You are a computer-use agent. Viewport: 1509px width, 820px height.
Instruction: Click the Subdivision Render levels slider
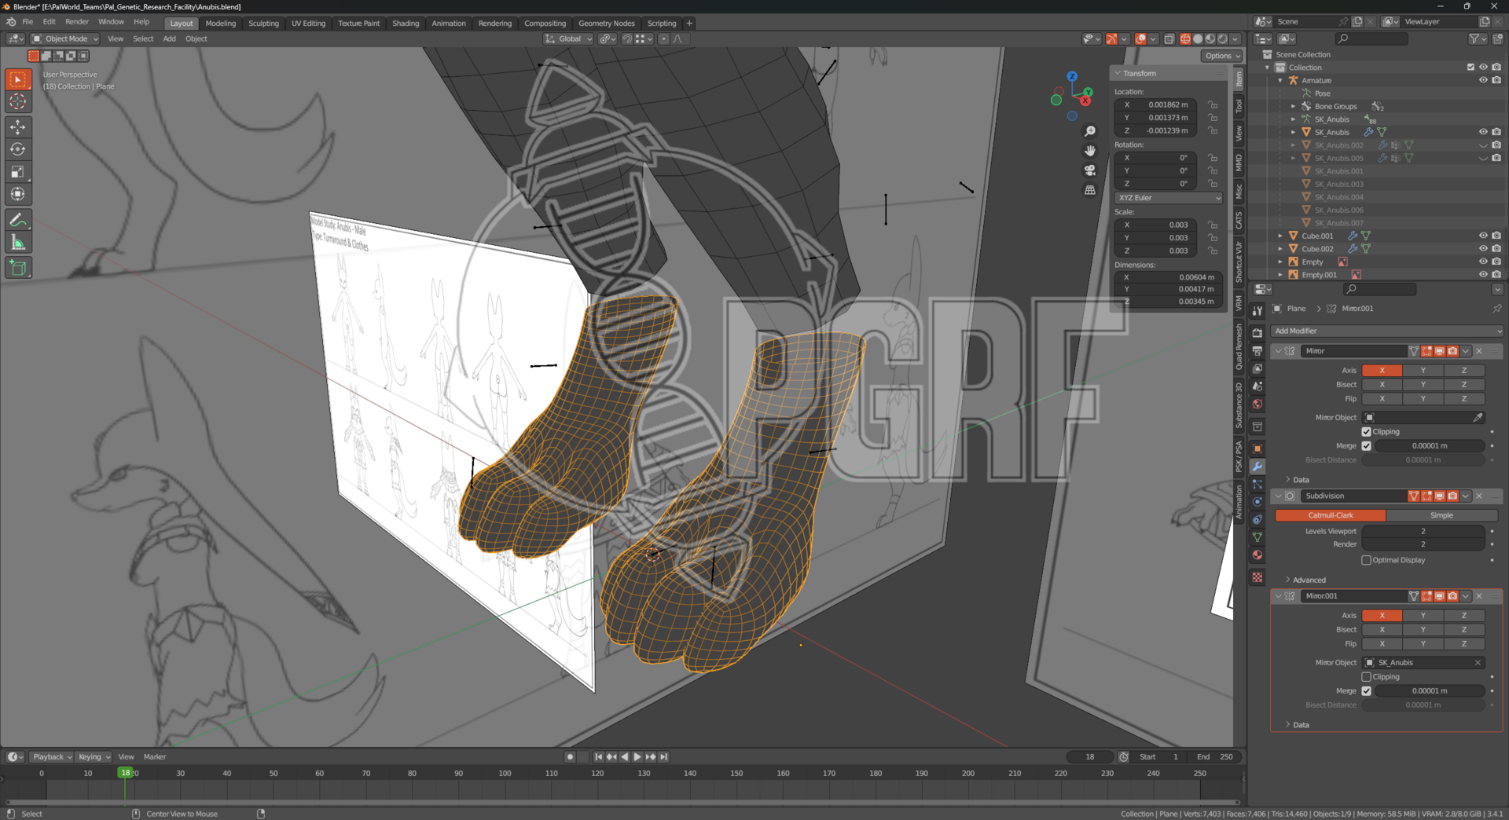(x=1423, y=544)
